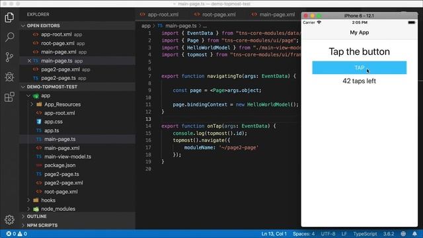Expand the App_Resources folder
This screenshot has height=238, width=423.
point(32,104)
